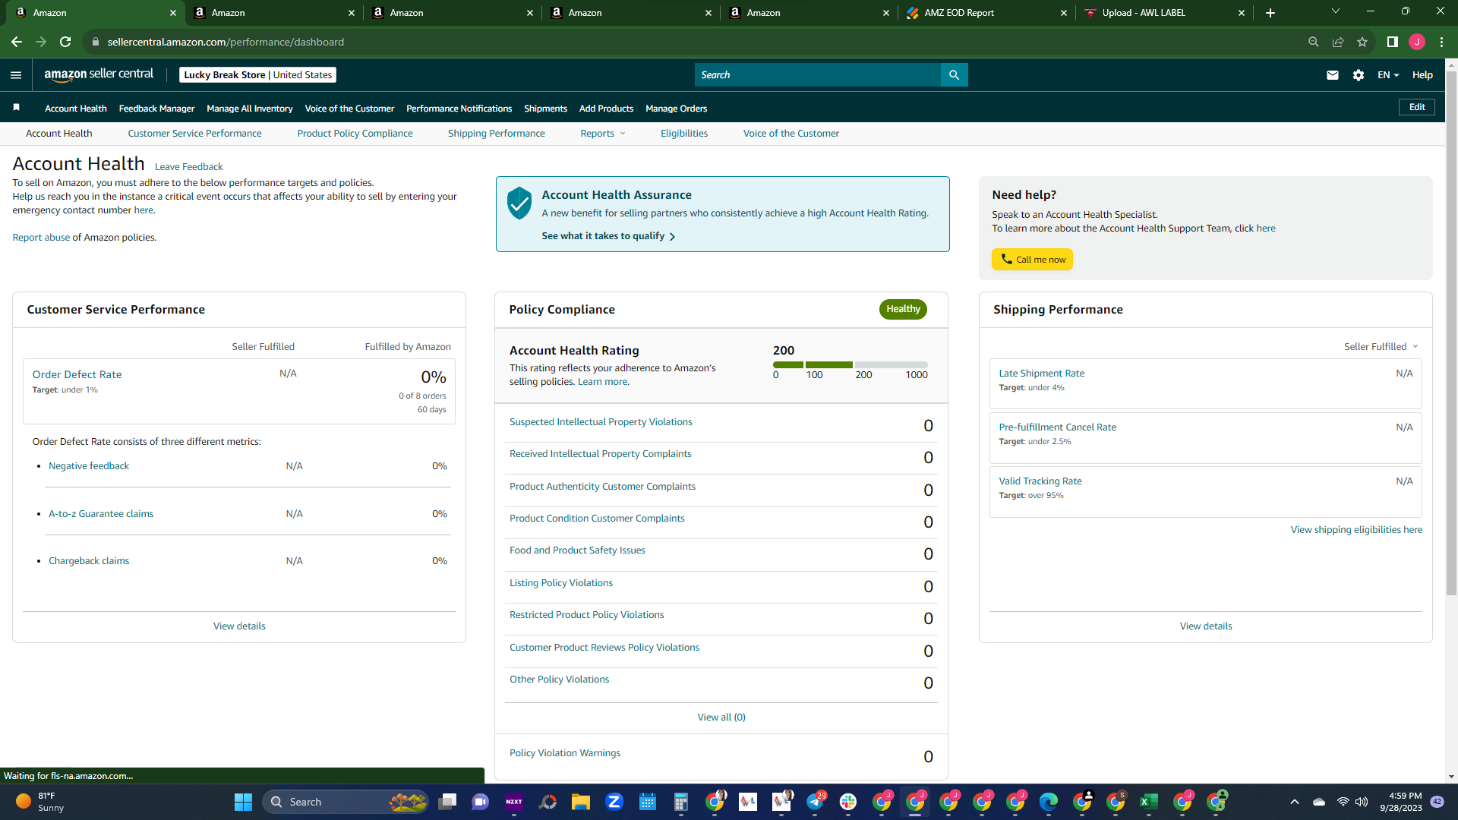The width and height of the screenshot is (1458, 820).
Task: Expand the browser tab search chevron
Action: 1336,11
